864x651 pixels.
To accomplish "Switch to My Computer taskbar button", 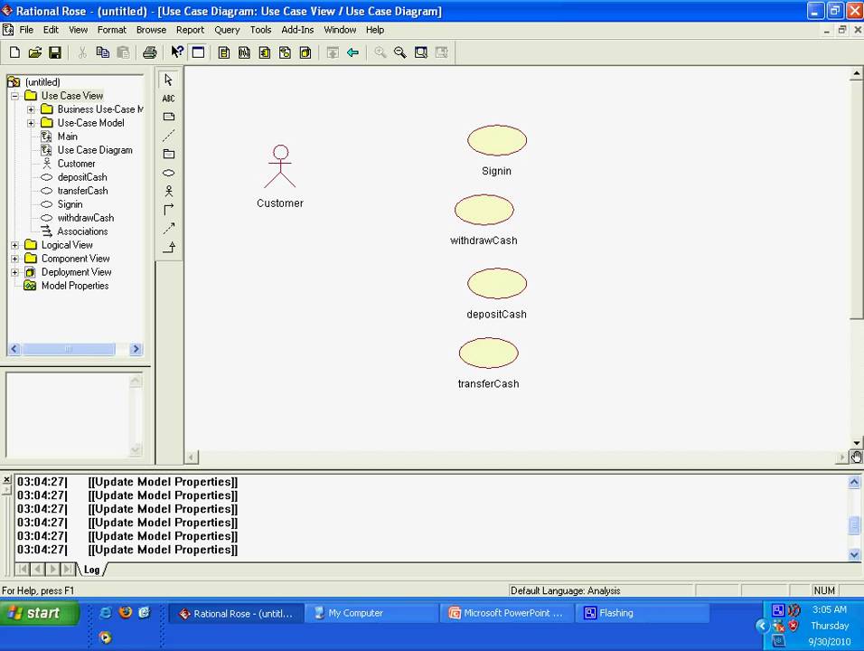I will click(372, 613).
